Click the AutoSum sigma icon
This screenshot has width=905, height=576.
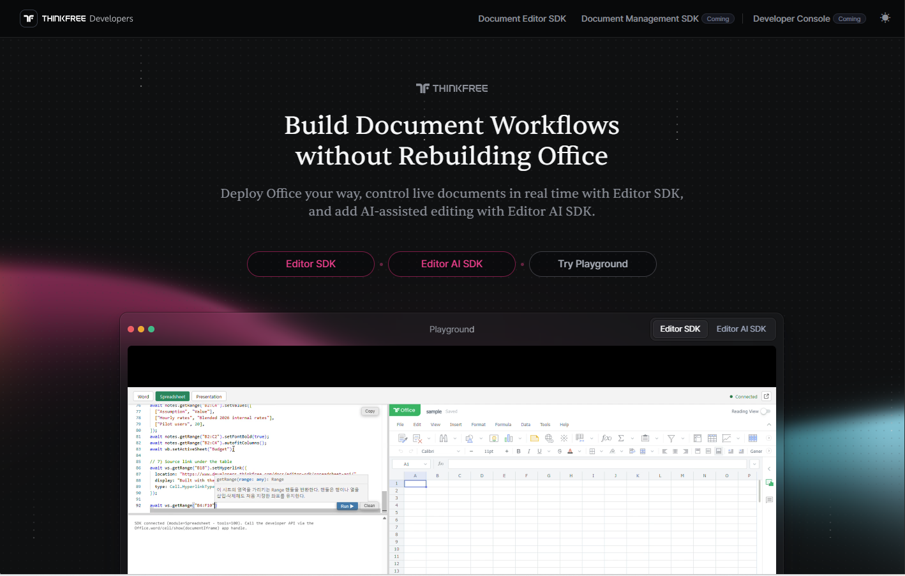coord(621,438)
